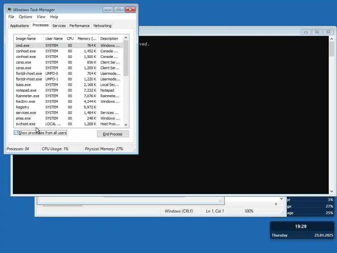Minimize the command prompt window

click(306, 32)
